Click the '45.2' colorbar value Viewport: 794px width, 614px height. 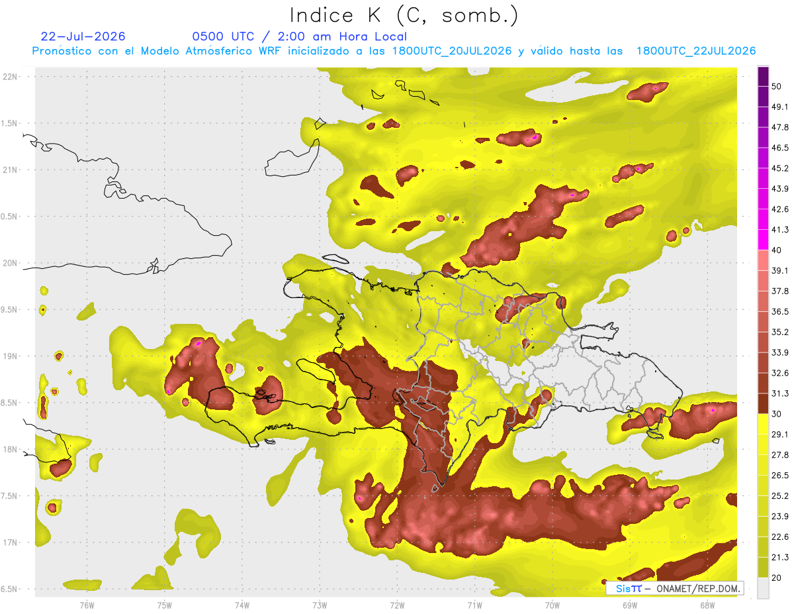pos(779,168)
